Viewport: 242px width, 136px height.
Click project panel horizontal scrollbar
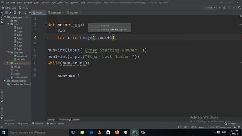pyautogui.click(x=9, y=121)
